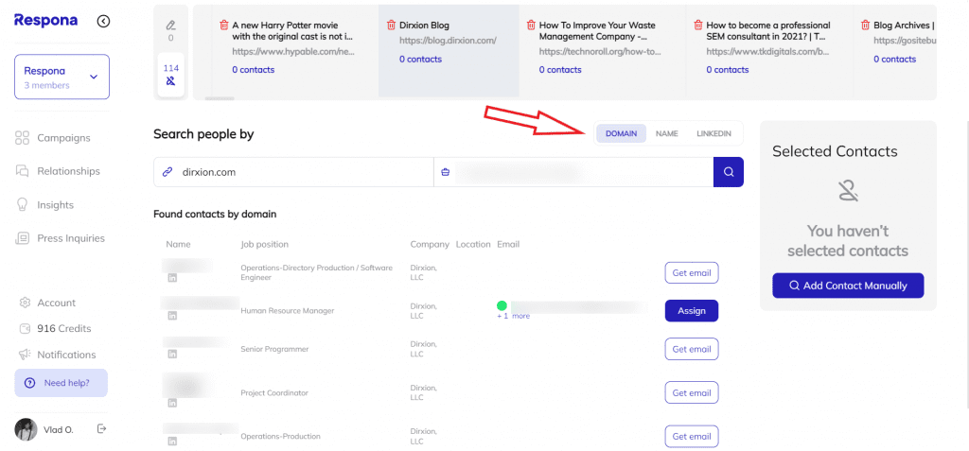Screen dimensions: 969x451
Task: Select the Dirxion Blog card title
Action: click(x=424, y=26)
